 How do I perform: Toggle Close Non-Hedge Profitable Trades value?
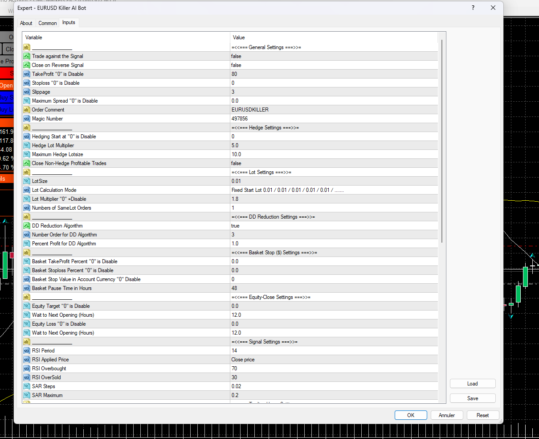pyautogui.click(x=334, y=163)
